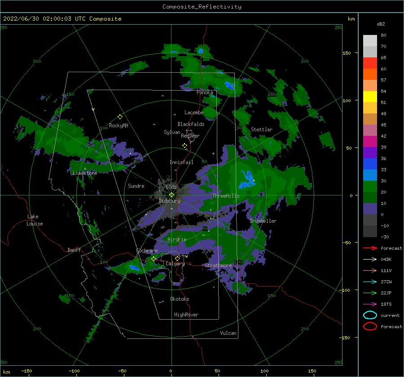
Task: Click the Banff label
Action: [x=74, y=250]
